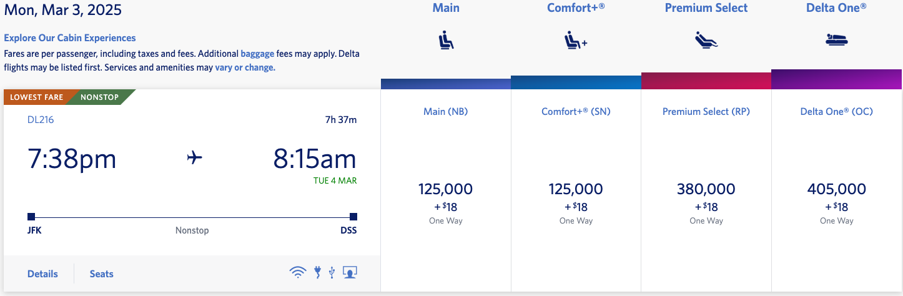Choose the Premium Select 380,000 miles fare

[x=706, y=189]
